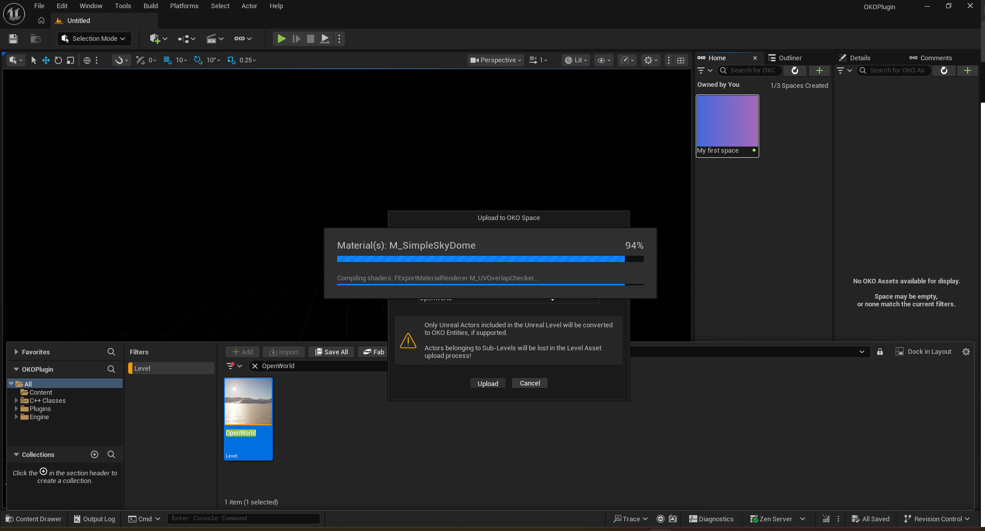Open the Blueprints node menu icon
Screen dimensions: 985x531
tap(186, 39)
